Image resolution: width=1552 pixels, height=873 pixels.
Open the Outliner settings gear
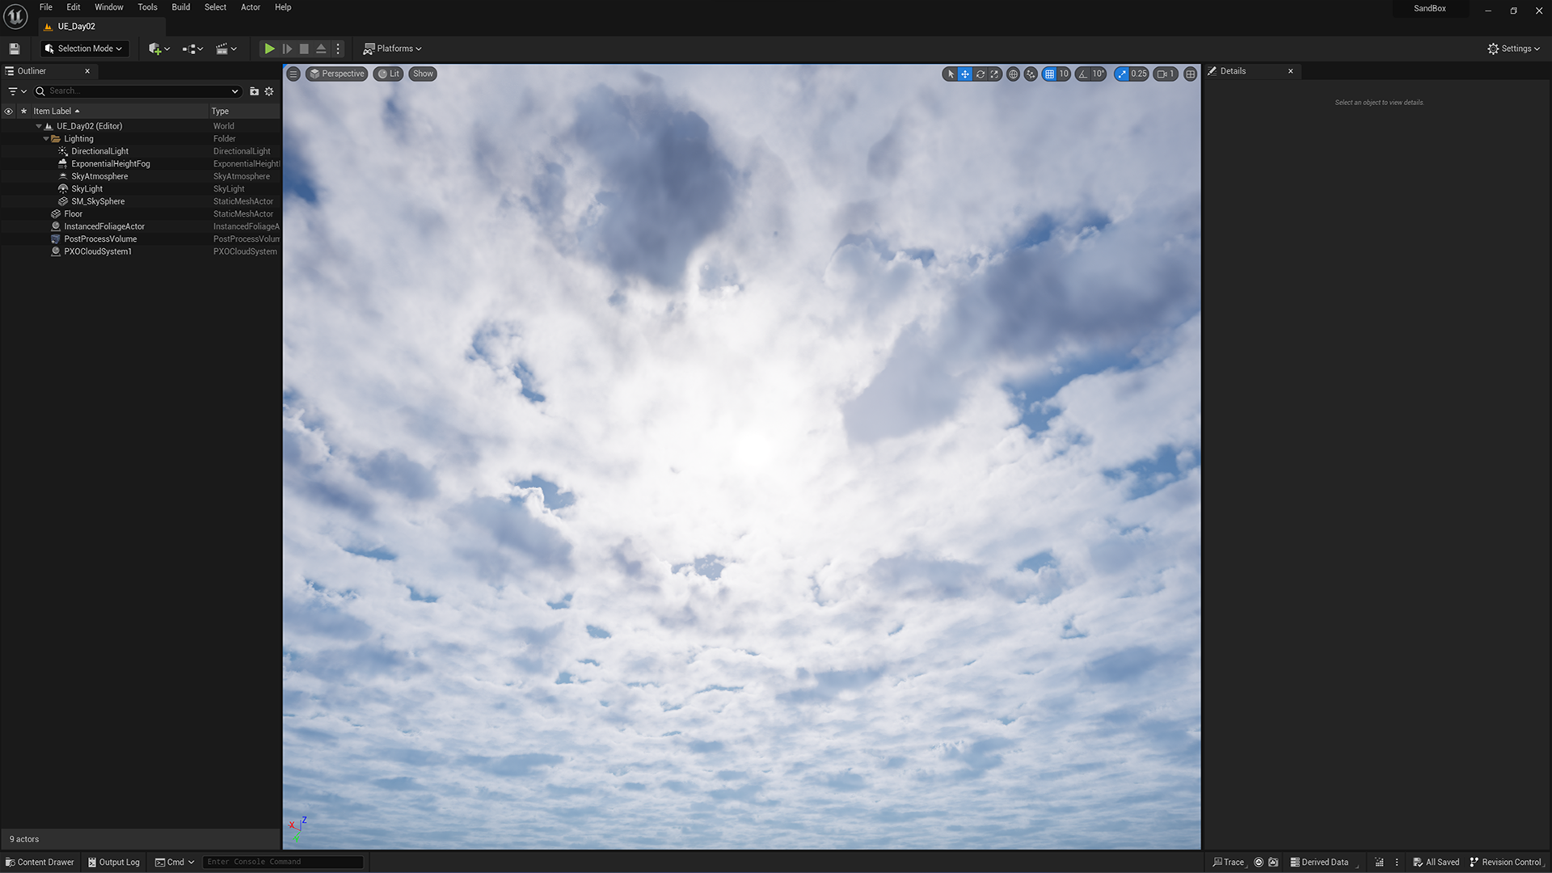click(269, 91)
